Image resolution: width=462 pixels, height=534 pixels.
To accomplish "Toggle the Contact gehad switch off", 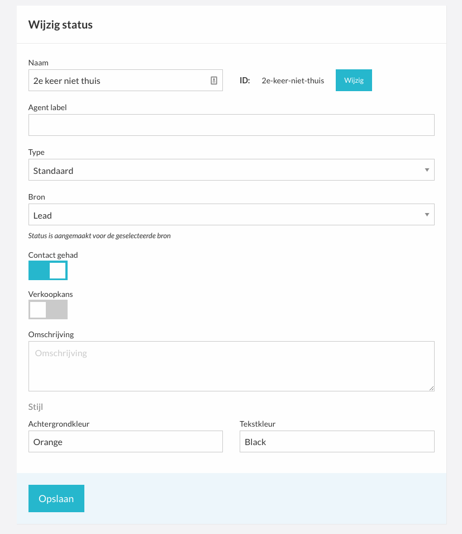I will coord(48,271).
